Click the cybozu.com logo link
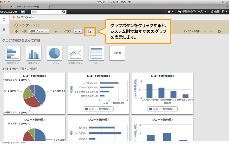The width and height of the screenshot is (229, 144). point(9,12)
